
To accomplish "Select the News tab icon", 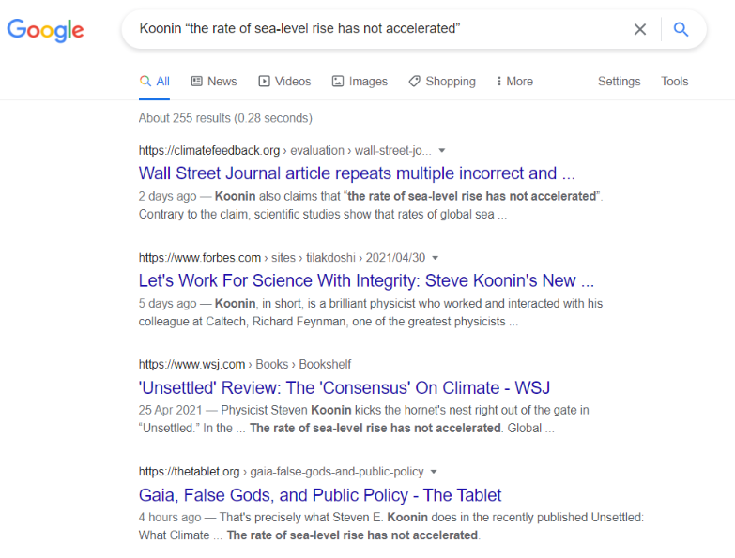I will (x=196, y=82).
